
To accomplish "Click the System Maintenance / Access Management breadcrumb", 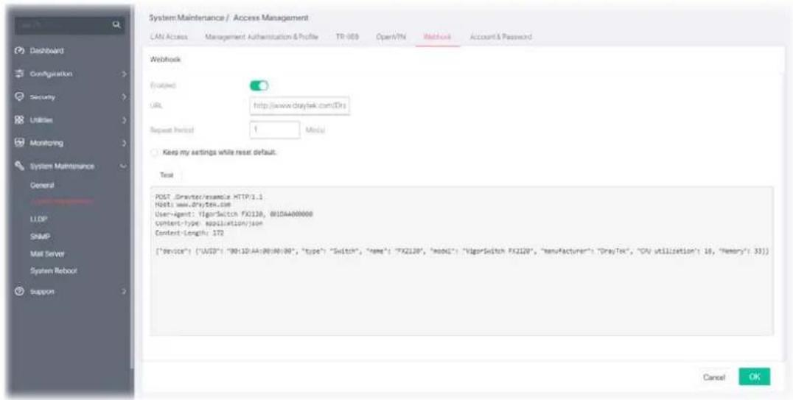I will [228, 18].
